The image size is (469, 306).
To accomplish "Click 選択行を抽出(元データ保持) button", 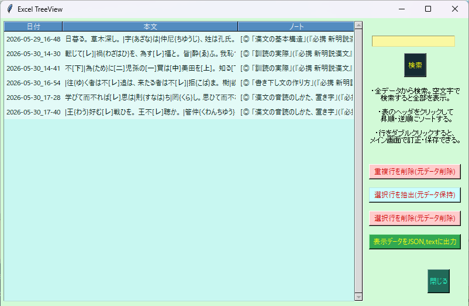I will [415, 195].
